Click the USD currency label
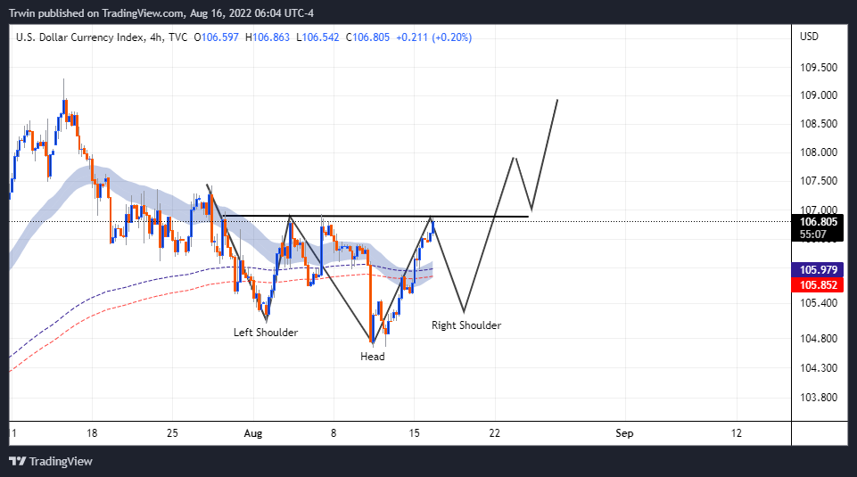This screenshot has height=477, width=857. coord(810,36)
